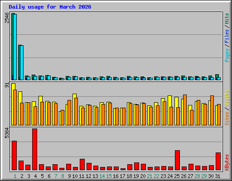Click day 4 label on x-axis
The height and width of the screenshot is (181, 232).
coord(35,176)
